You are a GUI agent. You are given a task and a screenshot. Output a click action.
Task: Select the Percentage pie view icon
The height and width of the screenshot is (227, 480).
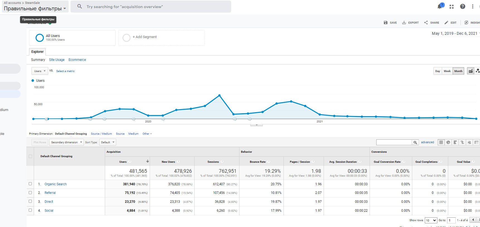point(448,142)
